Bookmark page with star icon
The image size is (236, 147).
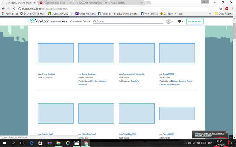pyautogui.click(x=221, y=9)
